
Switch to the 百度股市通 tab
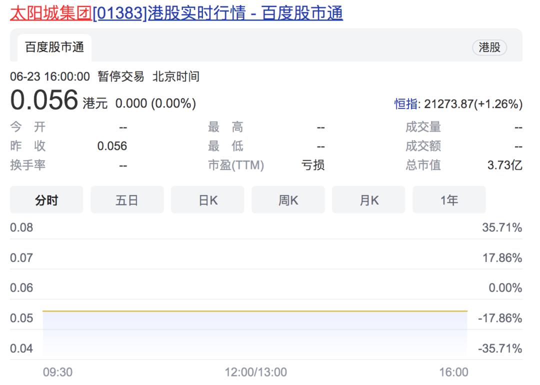(55, 46)
